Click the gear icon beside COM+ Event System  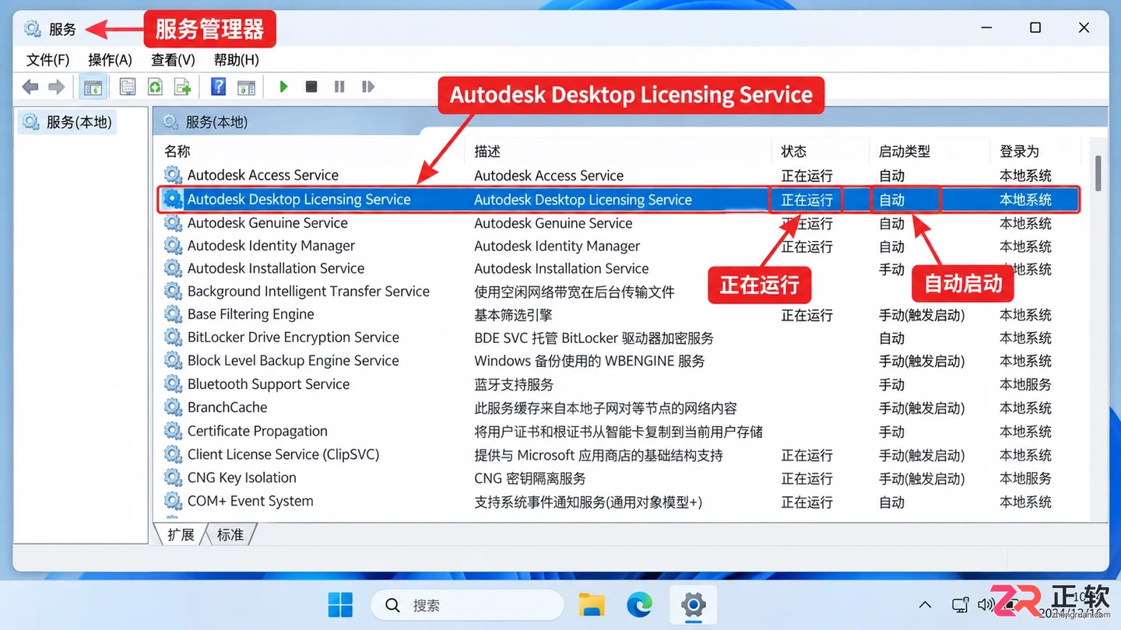pyautogui.click(x=173, y=501)
